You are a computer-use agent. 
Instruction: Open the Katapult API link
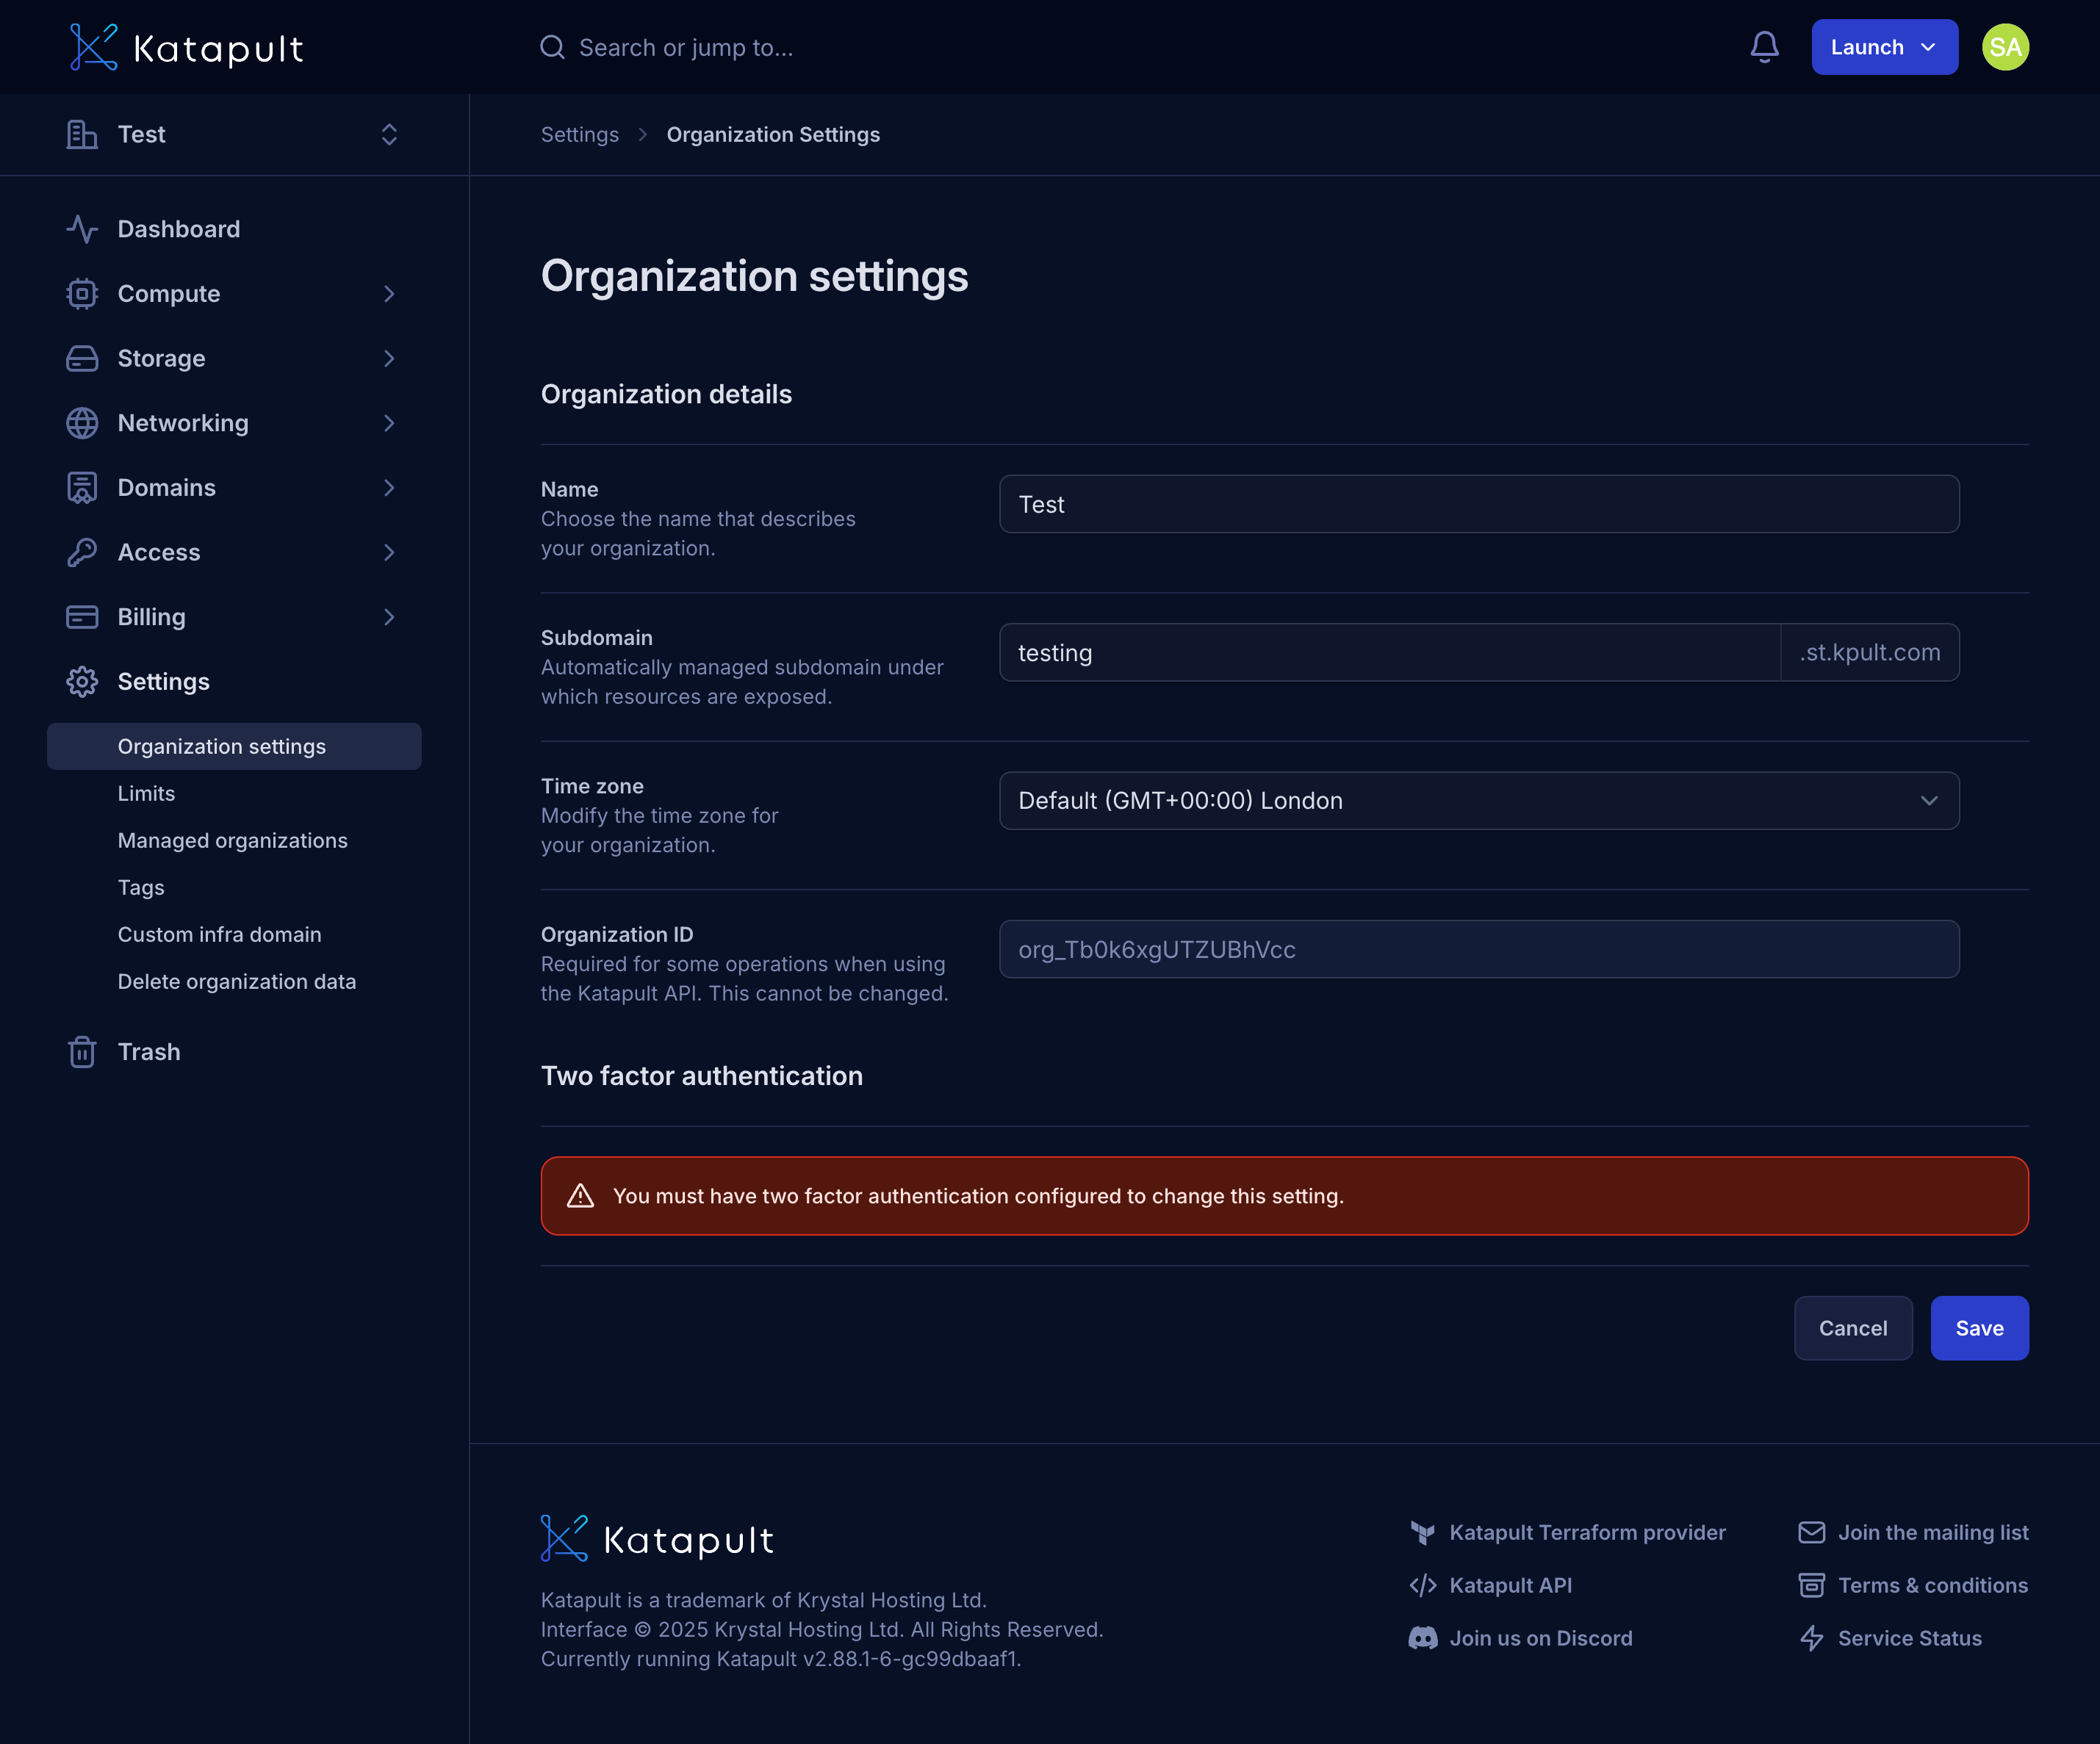[x=1510, y=1585]
